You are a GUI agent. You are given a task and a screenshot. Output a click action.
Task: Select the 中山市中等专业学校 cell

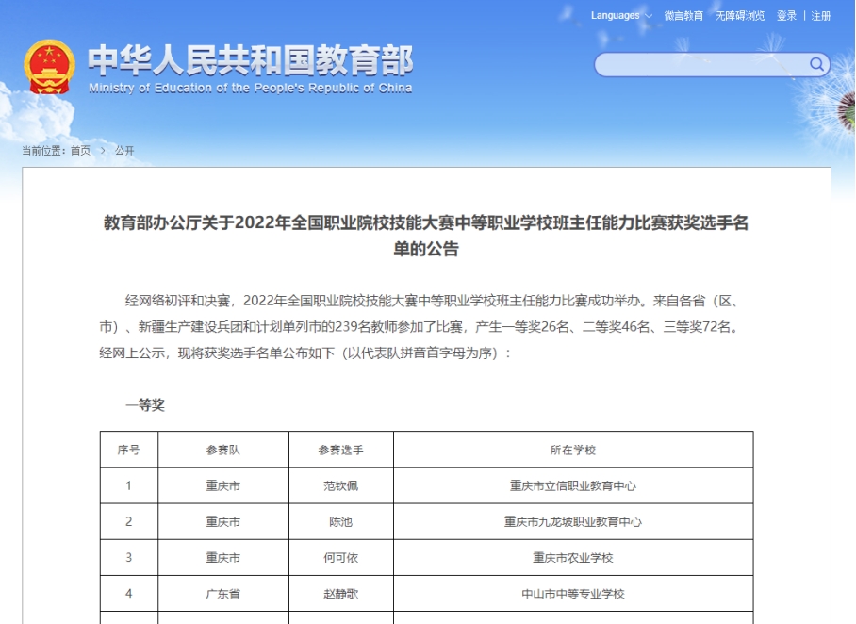[x=573, y=593]
